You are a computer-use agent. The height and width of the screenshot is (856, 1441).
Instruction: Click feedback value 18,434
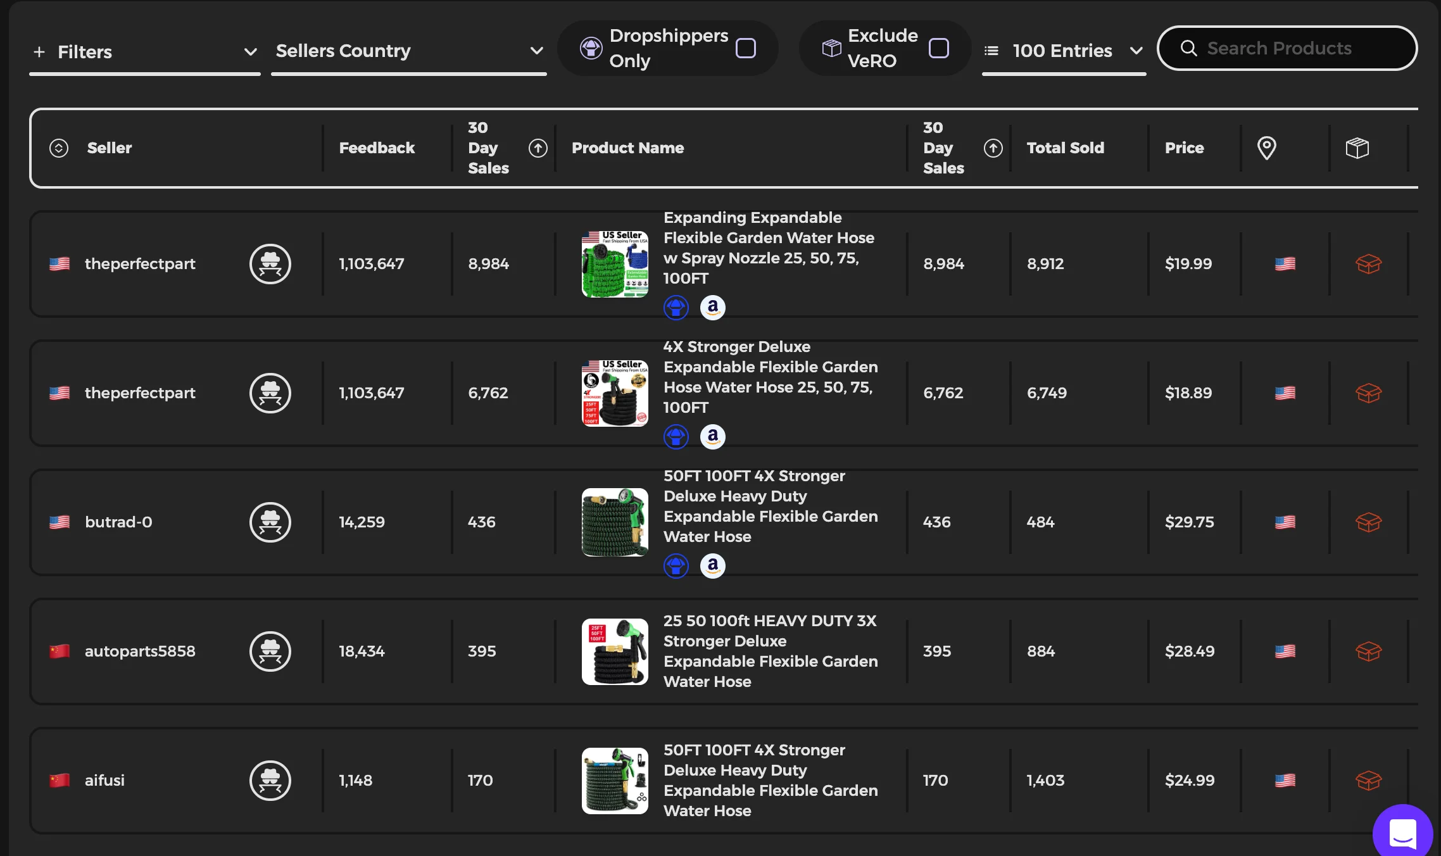click(x=362, y=651)
